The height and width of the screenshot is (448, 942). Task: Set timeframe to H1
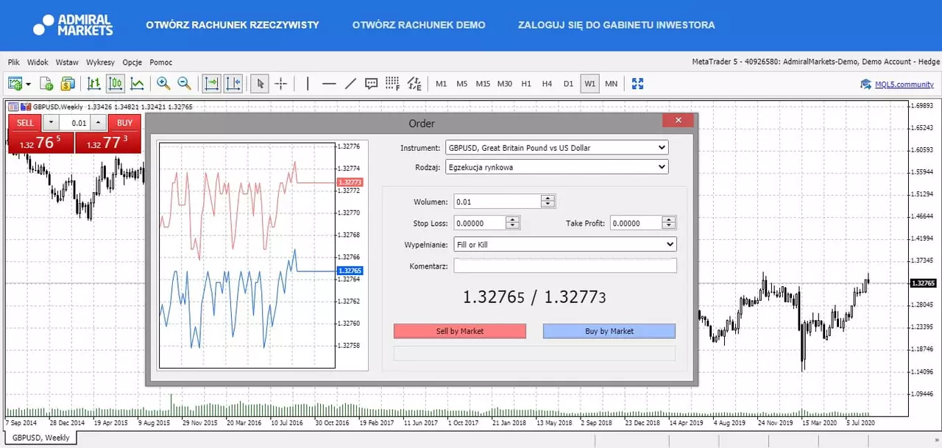(526, 84)
